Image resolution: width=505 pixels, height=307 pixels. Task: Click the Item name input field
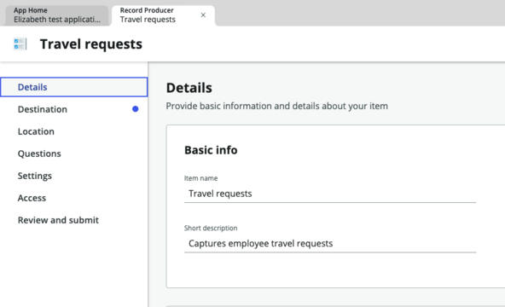coord(330,194)
